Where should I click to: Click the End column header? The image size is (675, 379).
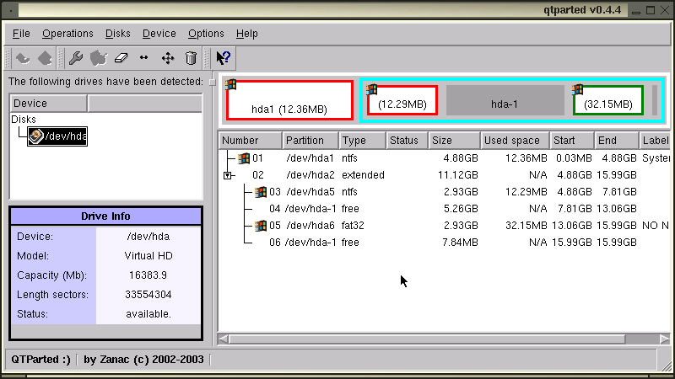point(617,141)
